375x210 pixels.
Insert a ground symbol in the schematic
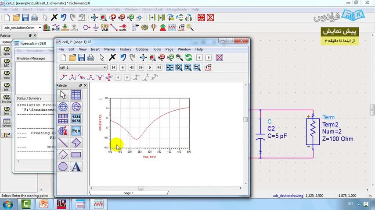96,28
